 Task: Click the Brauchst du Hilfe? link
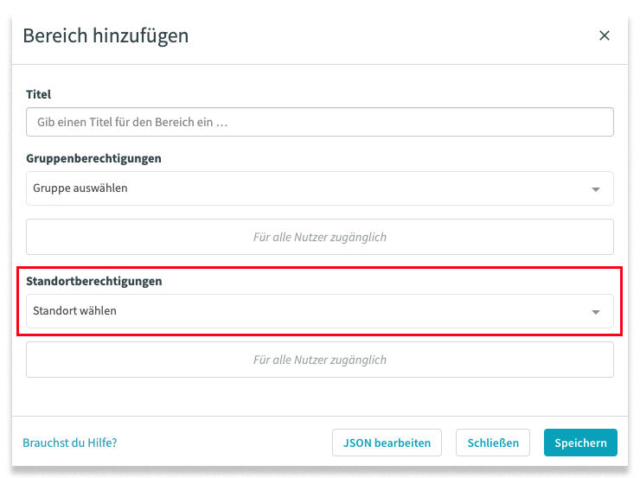(x=69, y=443)
